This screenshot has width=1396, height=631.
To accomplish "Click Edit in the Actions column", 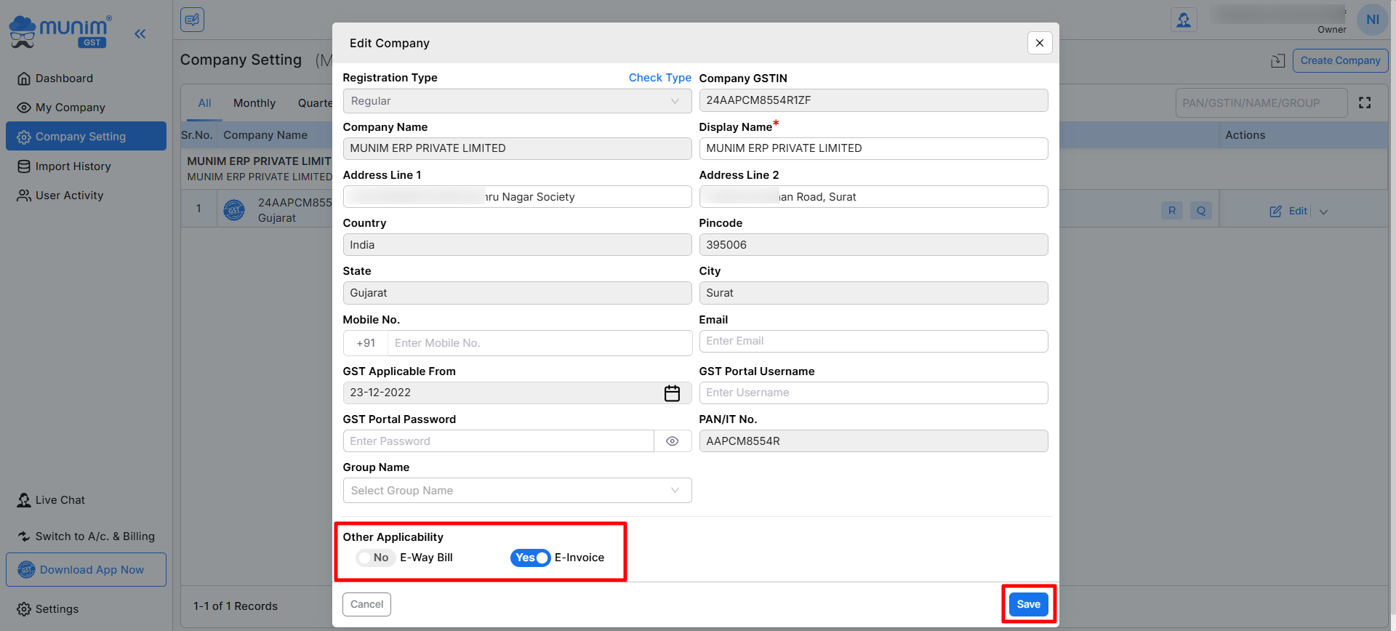I will click(1288, 212).
